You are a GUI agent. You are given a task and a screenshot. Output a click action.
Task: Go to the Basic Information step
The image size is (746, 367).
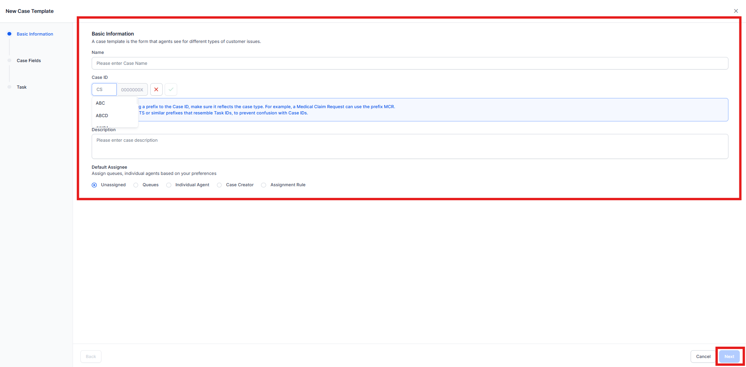(35, 34)
